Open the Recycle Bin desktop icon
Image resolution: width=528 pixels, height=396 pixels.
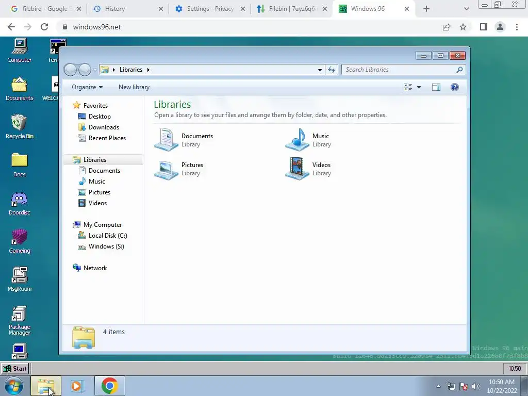coord(20,127)
